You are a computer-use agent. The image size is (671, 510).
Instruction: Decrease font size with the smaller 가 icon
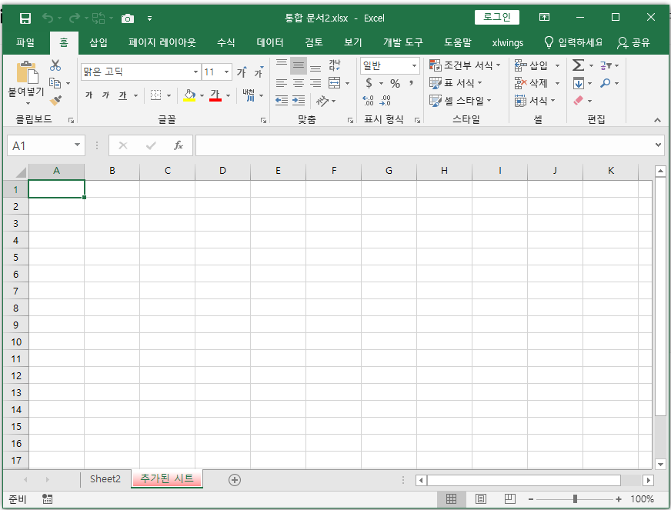point(259,72)
